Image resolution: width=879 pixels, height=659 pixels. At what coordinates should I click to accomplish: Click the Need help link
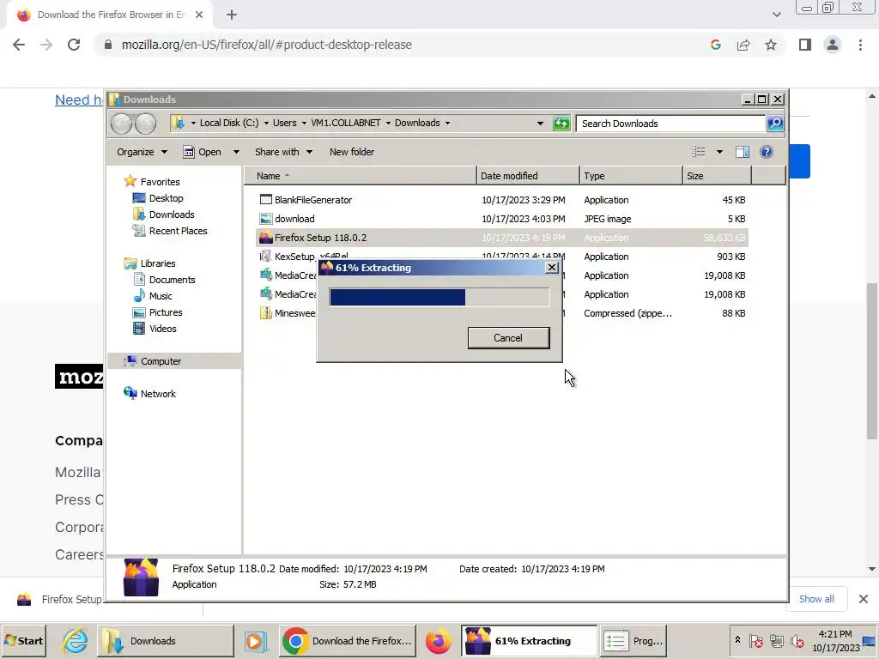(78, 100)
